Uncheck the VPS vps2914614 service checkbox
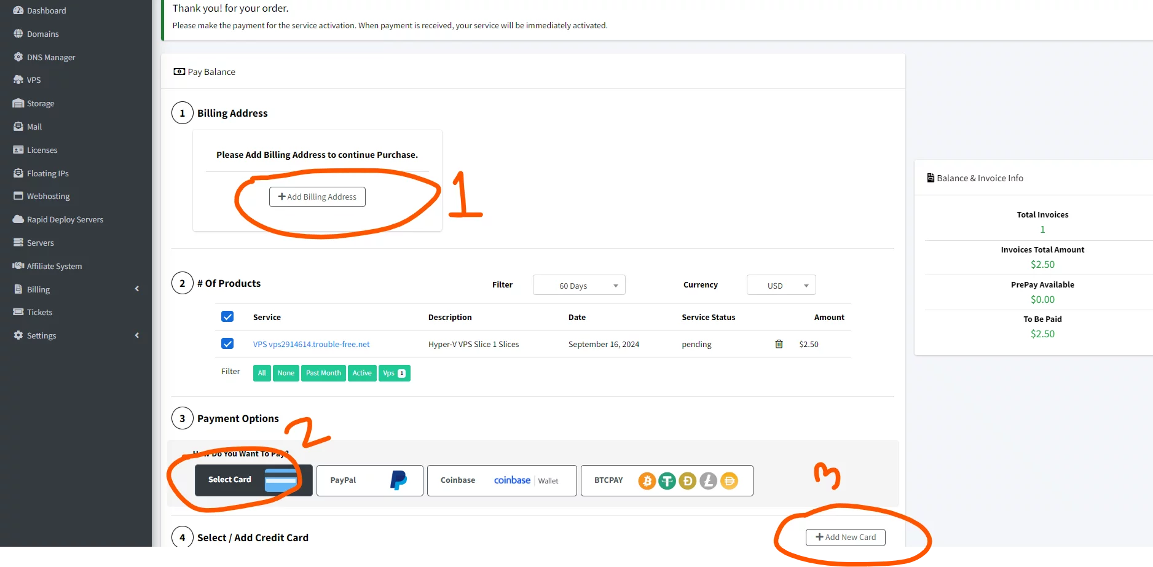Viewport: 1153px width, 567px height. point(227,344)
